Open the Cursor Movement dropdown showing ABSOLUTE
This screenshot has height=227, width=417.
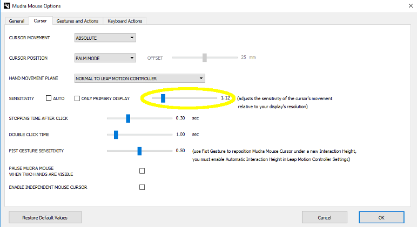[105, 38]
